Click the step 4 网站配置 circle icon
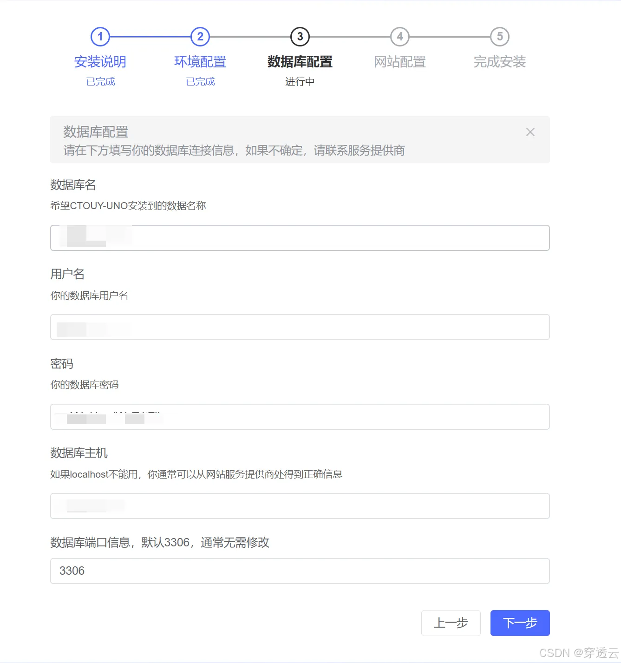The height and width of the screenshot is (663, 621). [399, 37]
